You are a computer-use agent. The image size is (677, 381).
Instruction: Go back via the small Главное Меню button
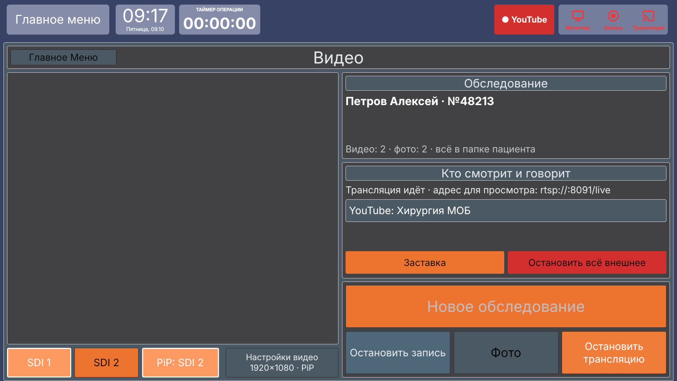63,57
